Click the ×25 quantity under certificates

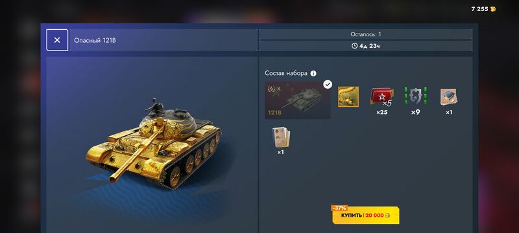pyautogui.click(x=381, y=112)
